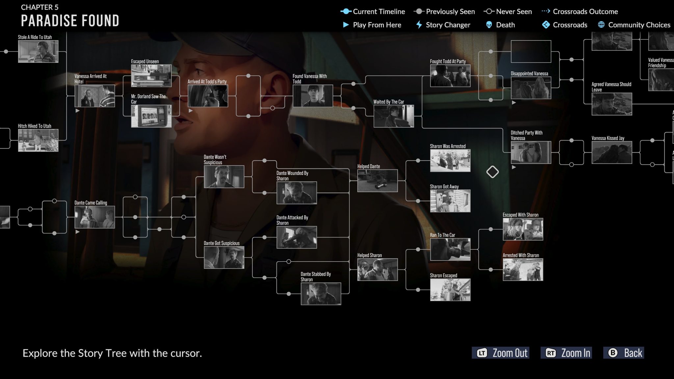Click the Community Choices icon
The height and width of the screenshot is (379, 674).
(x=601, y=25)
